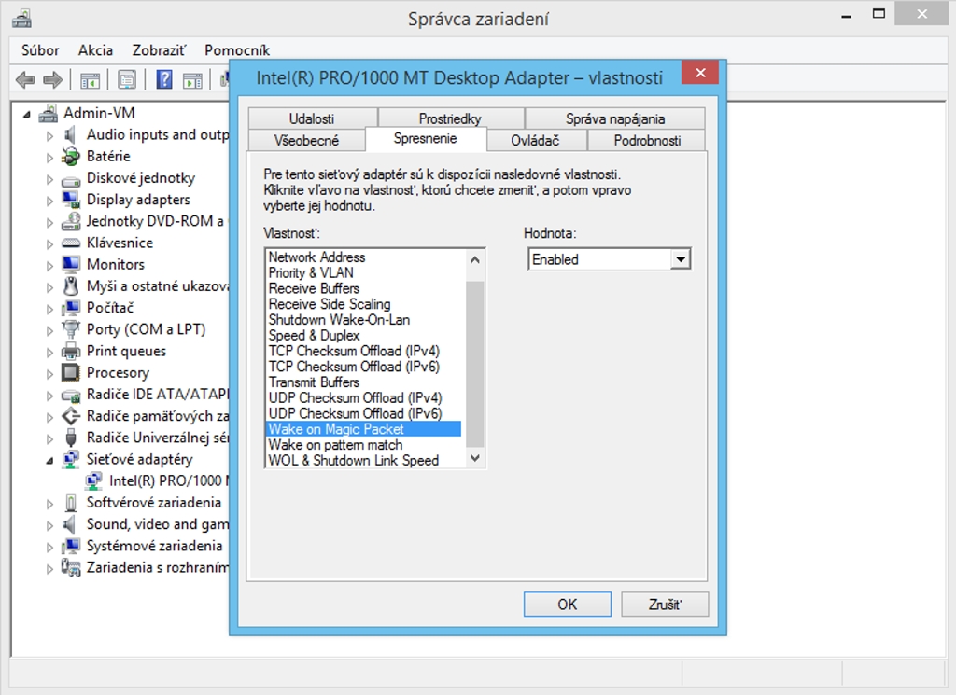
Task: Select Wake on pattern match property
Action: (x=335, y=445)
